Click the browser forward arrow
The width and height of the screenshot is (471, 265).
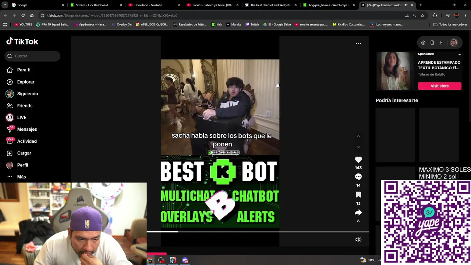(14, 15)
